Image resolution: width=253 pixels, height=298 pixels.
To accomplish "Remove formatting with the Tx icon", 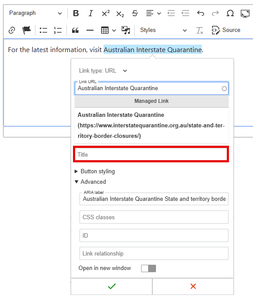I will [x=199, y=30].
